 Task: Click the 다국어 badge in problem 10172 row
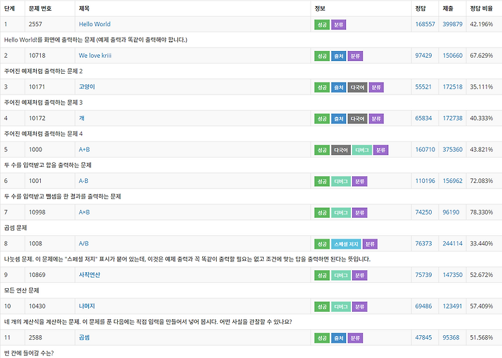(x=357, y=119)
